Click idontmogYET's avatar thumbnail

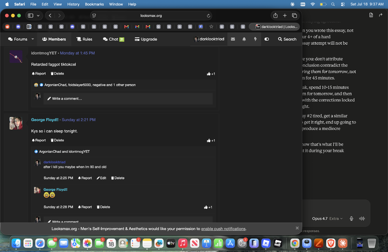16,56
